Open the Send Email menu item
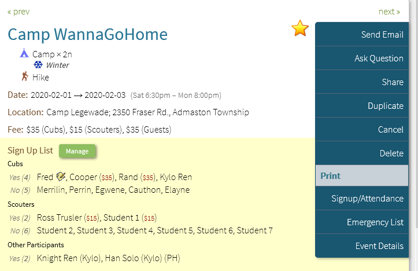Image resolution: width=418 pixels, height=271 pixels. pos(362,34)
